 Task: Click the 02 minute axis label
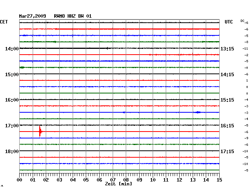coord(46,180)
